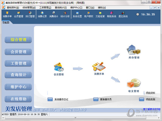Open the 消费开单 toolbar icon
This screenshot has height=121, width=162.
pyautogui.click(x=7, y=15)
